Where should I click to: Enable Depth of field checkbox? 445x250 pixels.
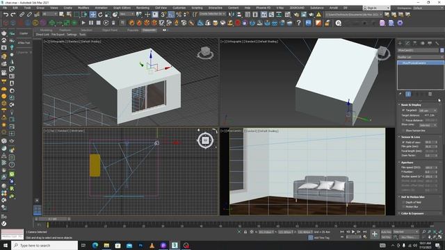[403, 202]
